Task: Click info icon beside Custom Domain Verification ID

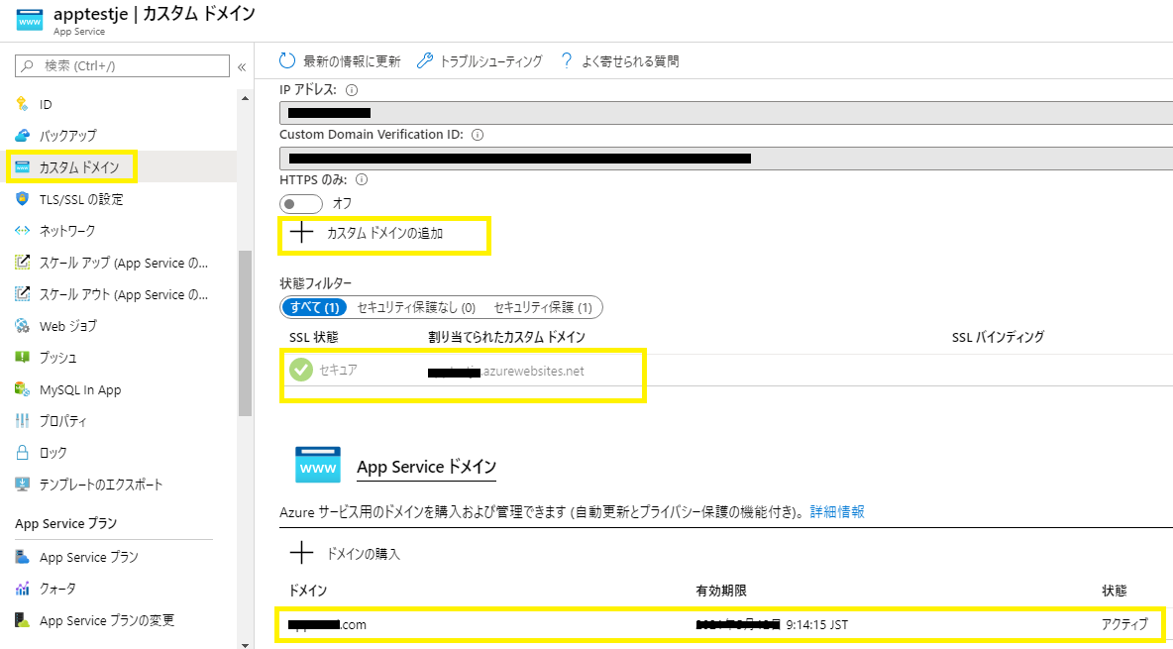Action: [478, 136]
